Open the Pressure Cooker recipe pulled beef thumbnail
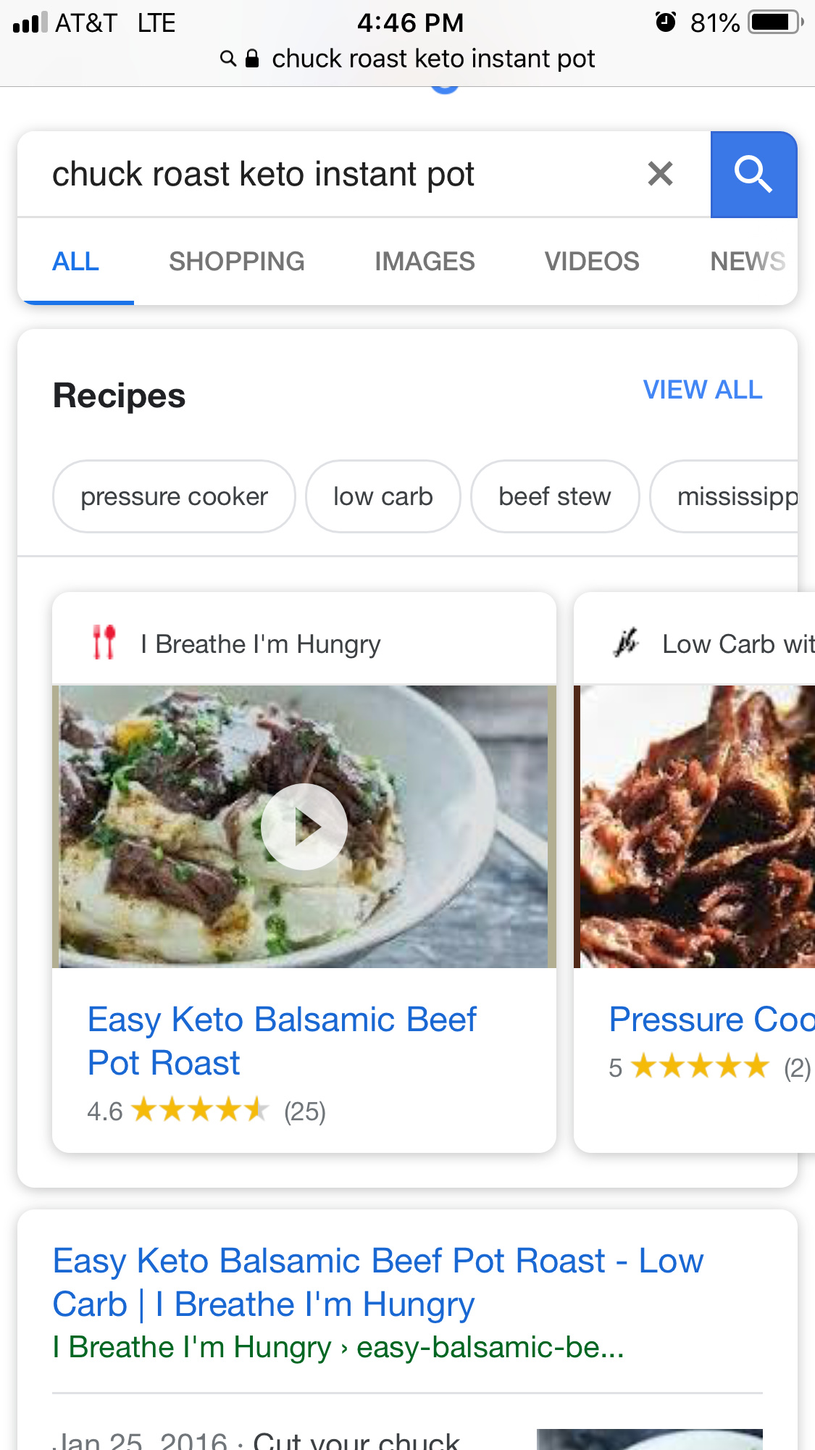815x1450 pixels. [x=695, y=826]
